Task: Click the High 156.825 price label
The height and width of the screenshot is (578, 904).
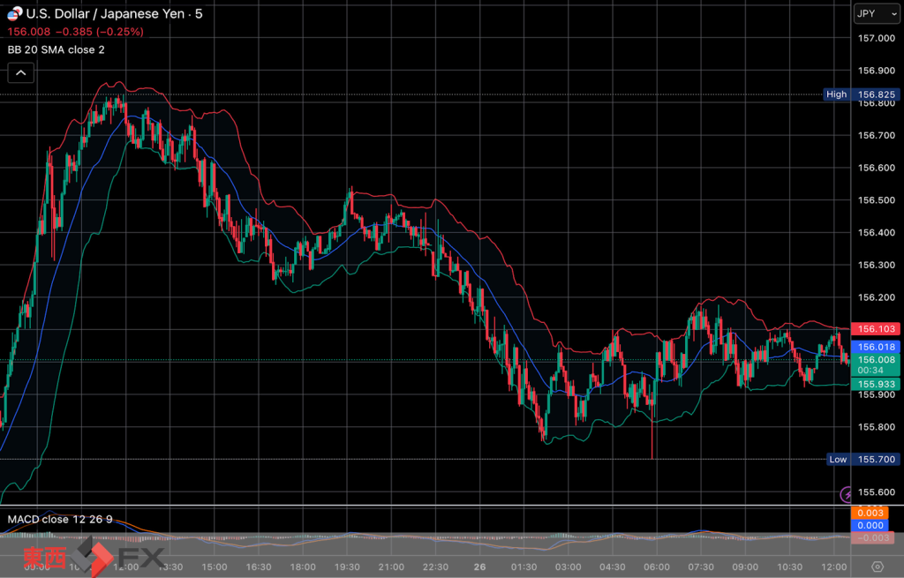Action: point(863,94)
